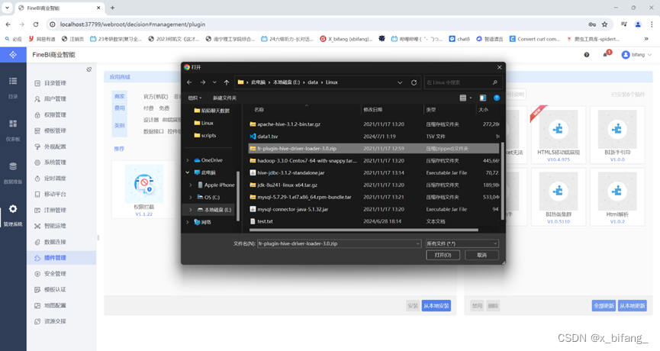660x351 pixels.
Task: Go up one folder level in dialog
Action: pyautogui.click(x=227, y=82)
